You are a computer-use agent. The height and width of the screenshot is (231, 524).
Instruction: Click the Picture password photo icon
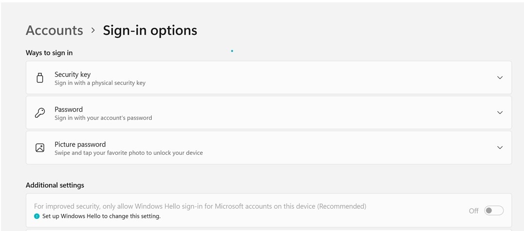point(40,148)
